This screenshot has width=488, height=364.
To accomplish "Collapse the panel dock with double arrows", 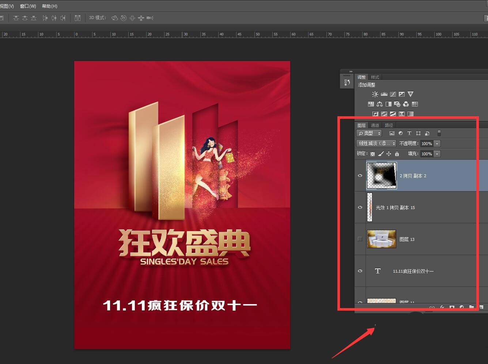I will (x=351, y=71).
